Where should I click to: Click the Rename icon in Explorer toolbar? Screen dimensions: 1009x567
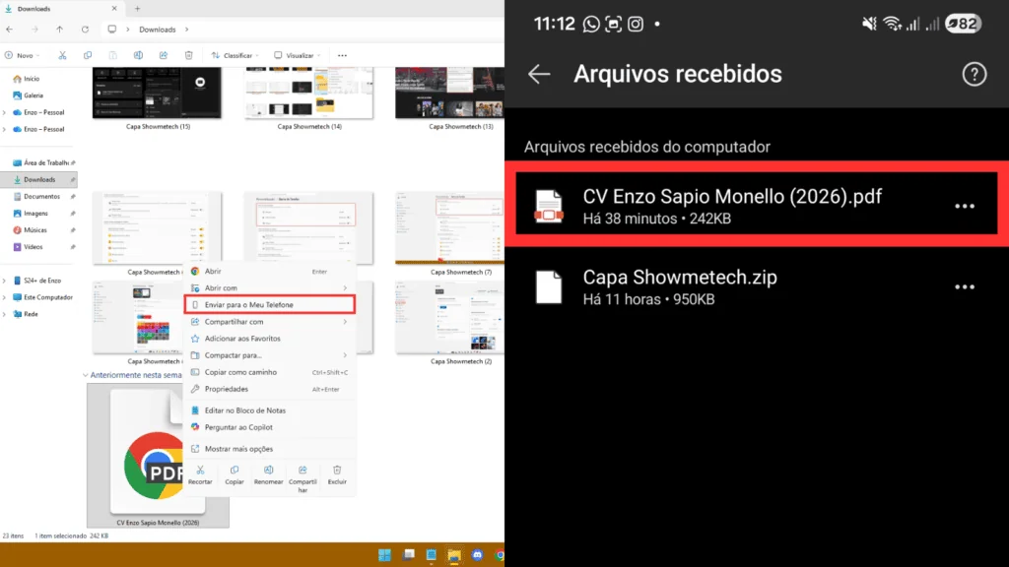[x=138, y=55]
